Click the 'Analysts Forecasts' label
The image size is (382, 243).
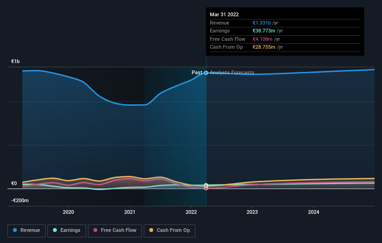232,73
